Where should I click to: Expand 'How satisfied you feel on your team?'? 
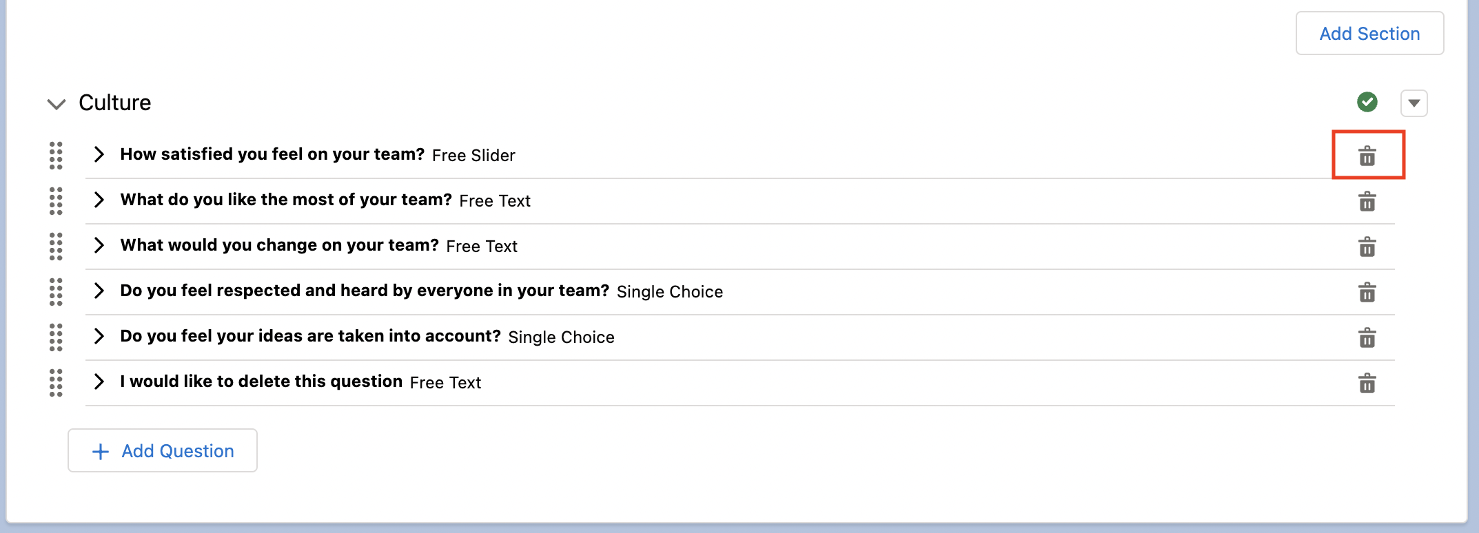99,154
